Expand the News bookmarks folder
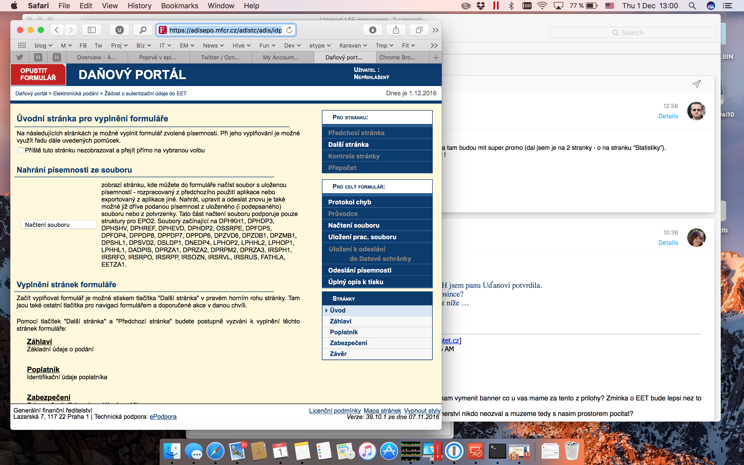The image size is (744, 465). 213,45
